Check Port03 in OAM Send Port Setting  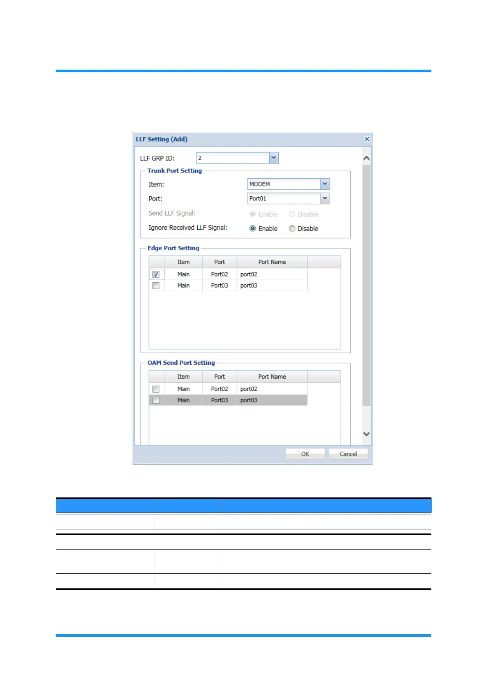[x=156, y=400]
